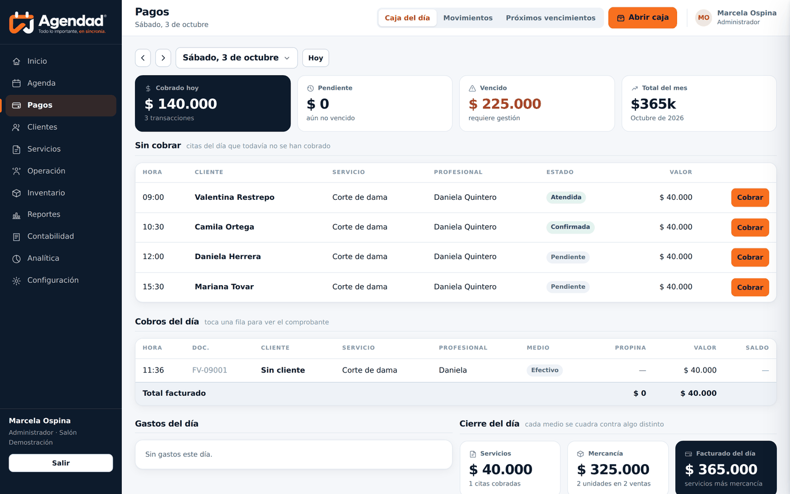The width and height of the screenshot is (790, 494).
Task: Click the Agenda calendar icon
Action: pos(16,83)
